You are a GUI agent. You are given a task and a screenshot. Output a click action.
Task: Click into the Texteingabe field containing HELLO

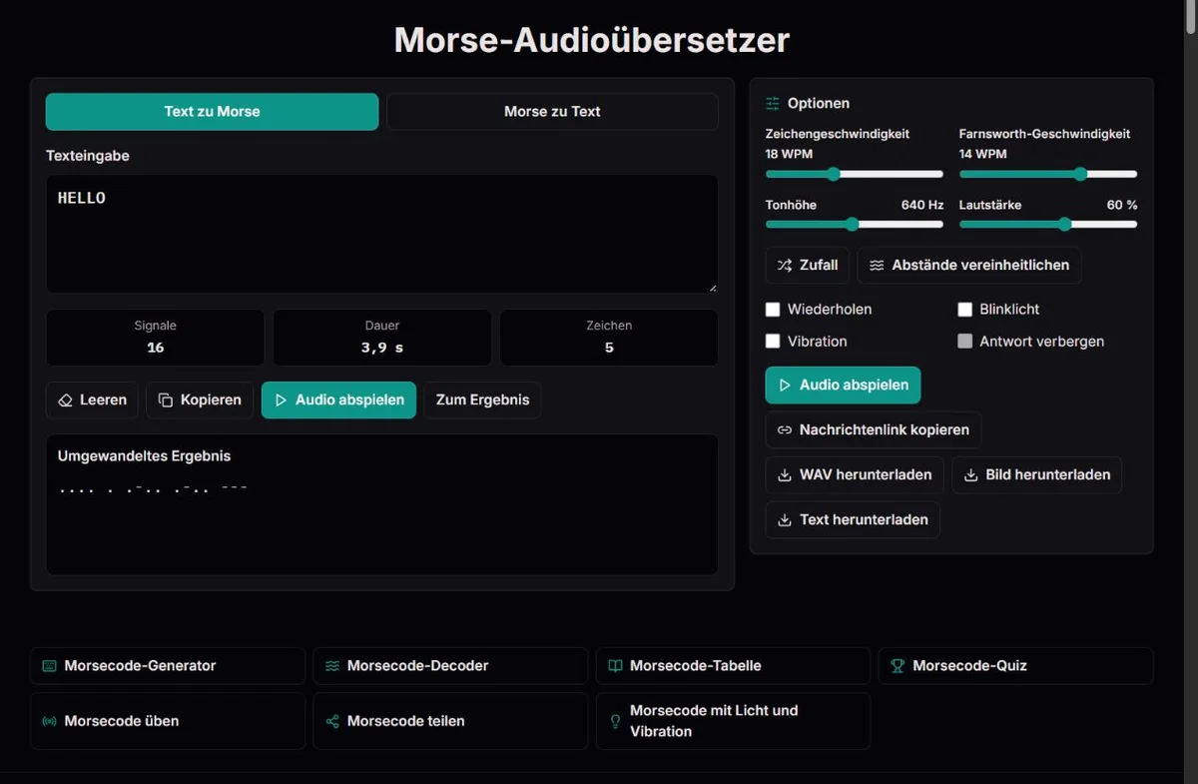pos(381,235)
